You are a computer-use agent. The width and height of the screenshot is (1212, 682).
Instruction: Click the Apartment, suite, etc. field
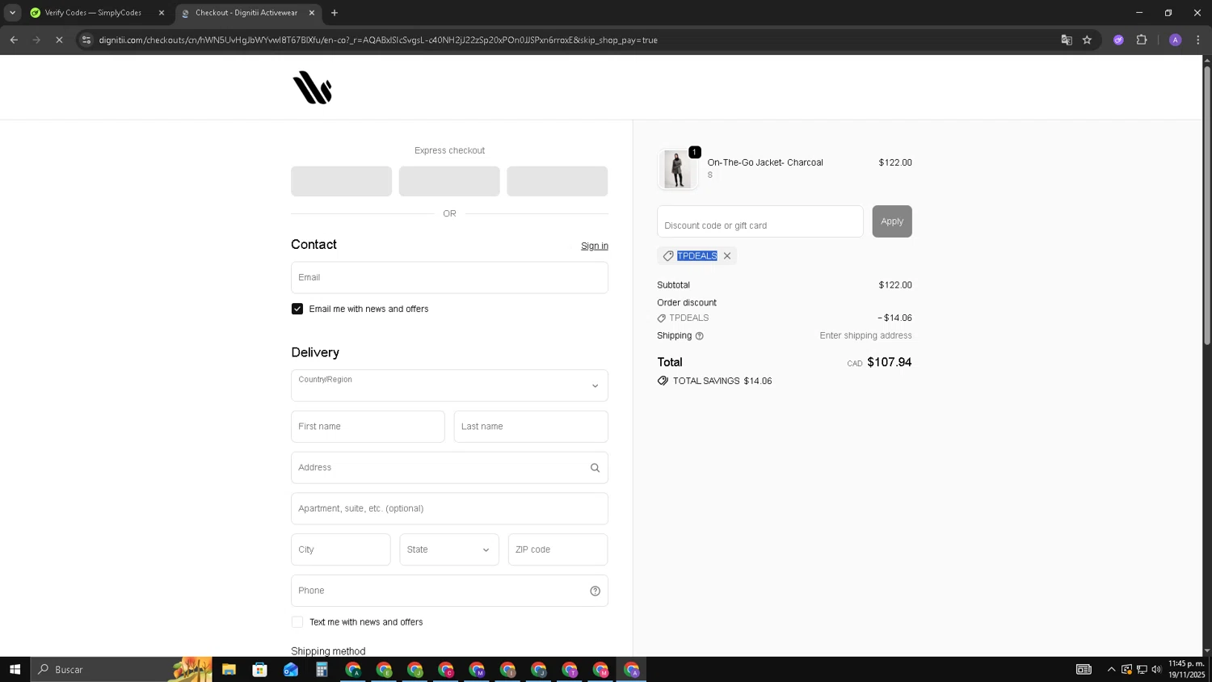(449, 509)
